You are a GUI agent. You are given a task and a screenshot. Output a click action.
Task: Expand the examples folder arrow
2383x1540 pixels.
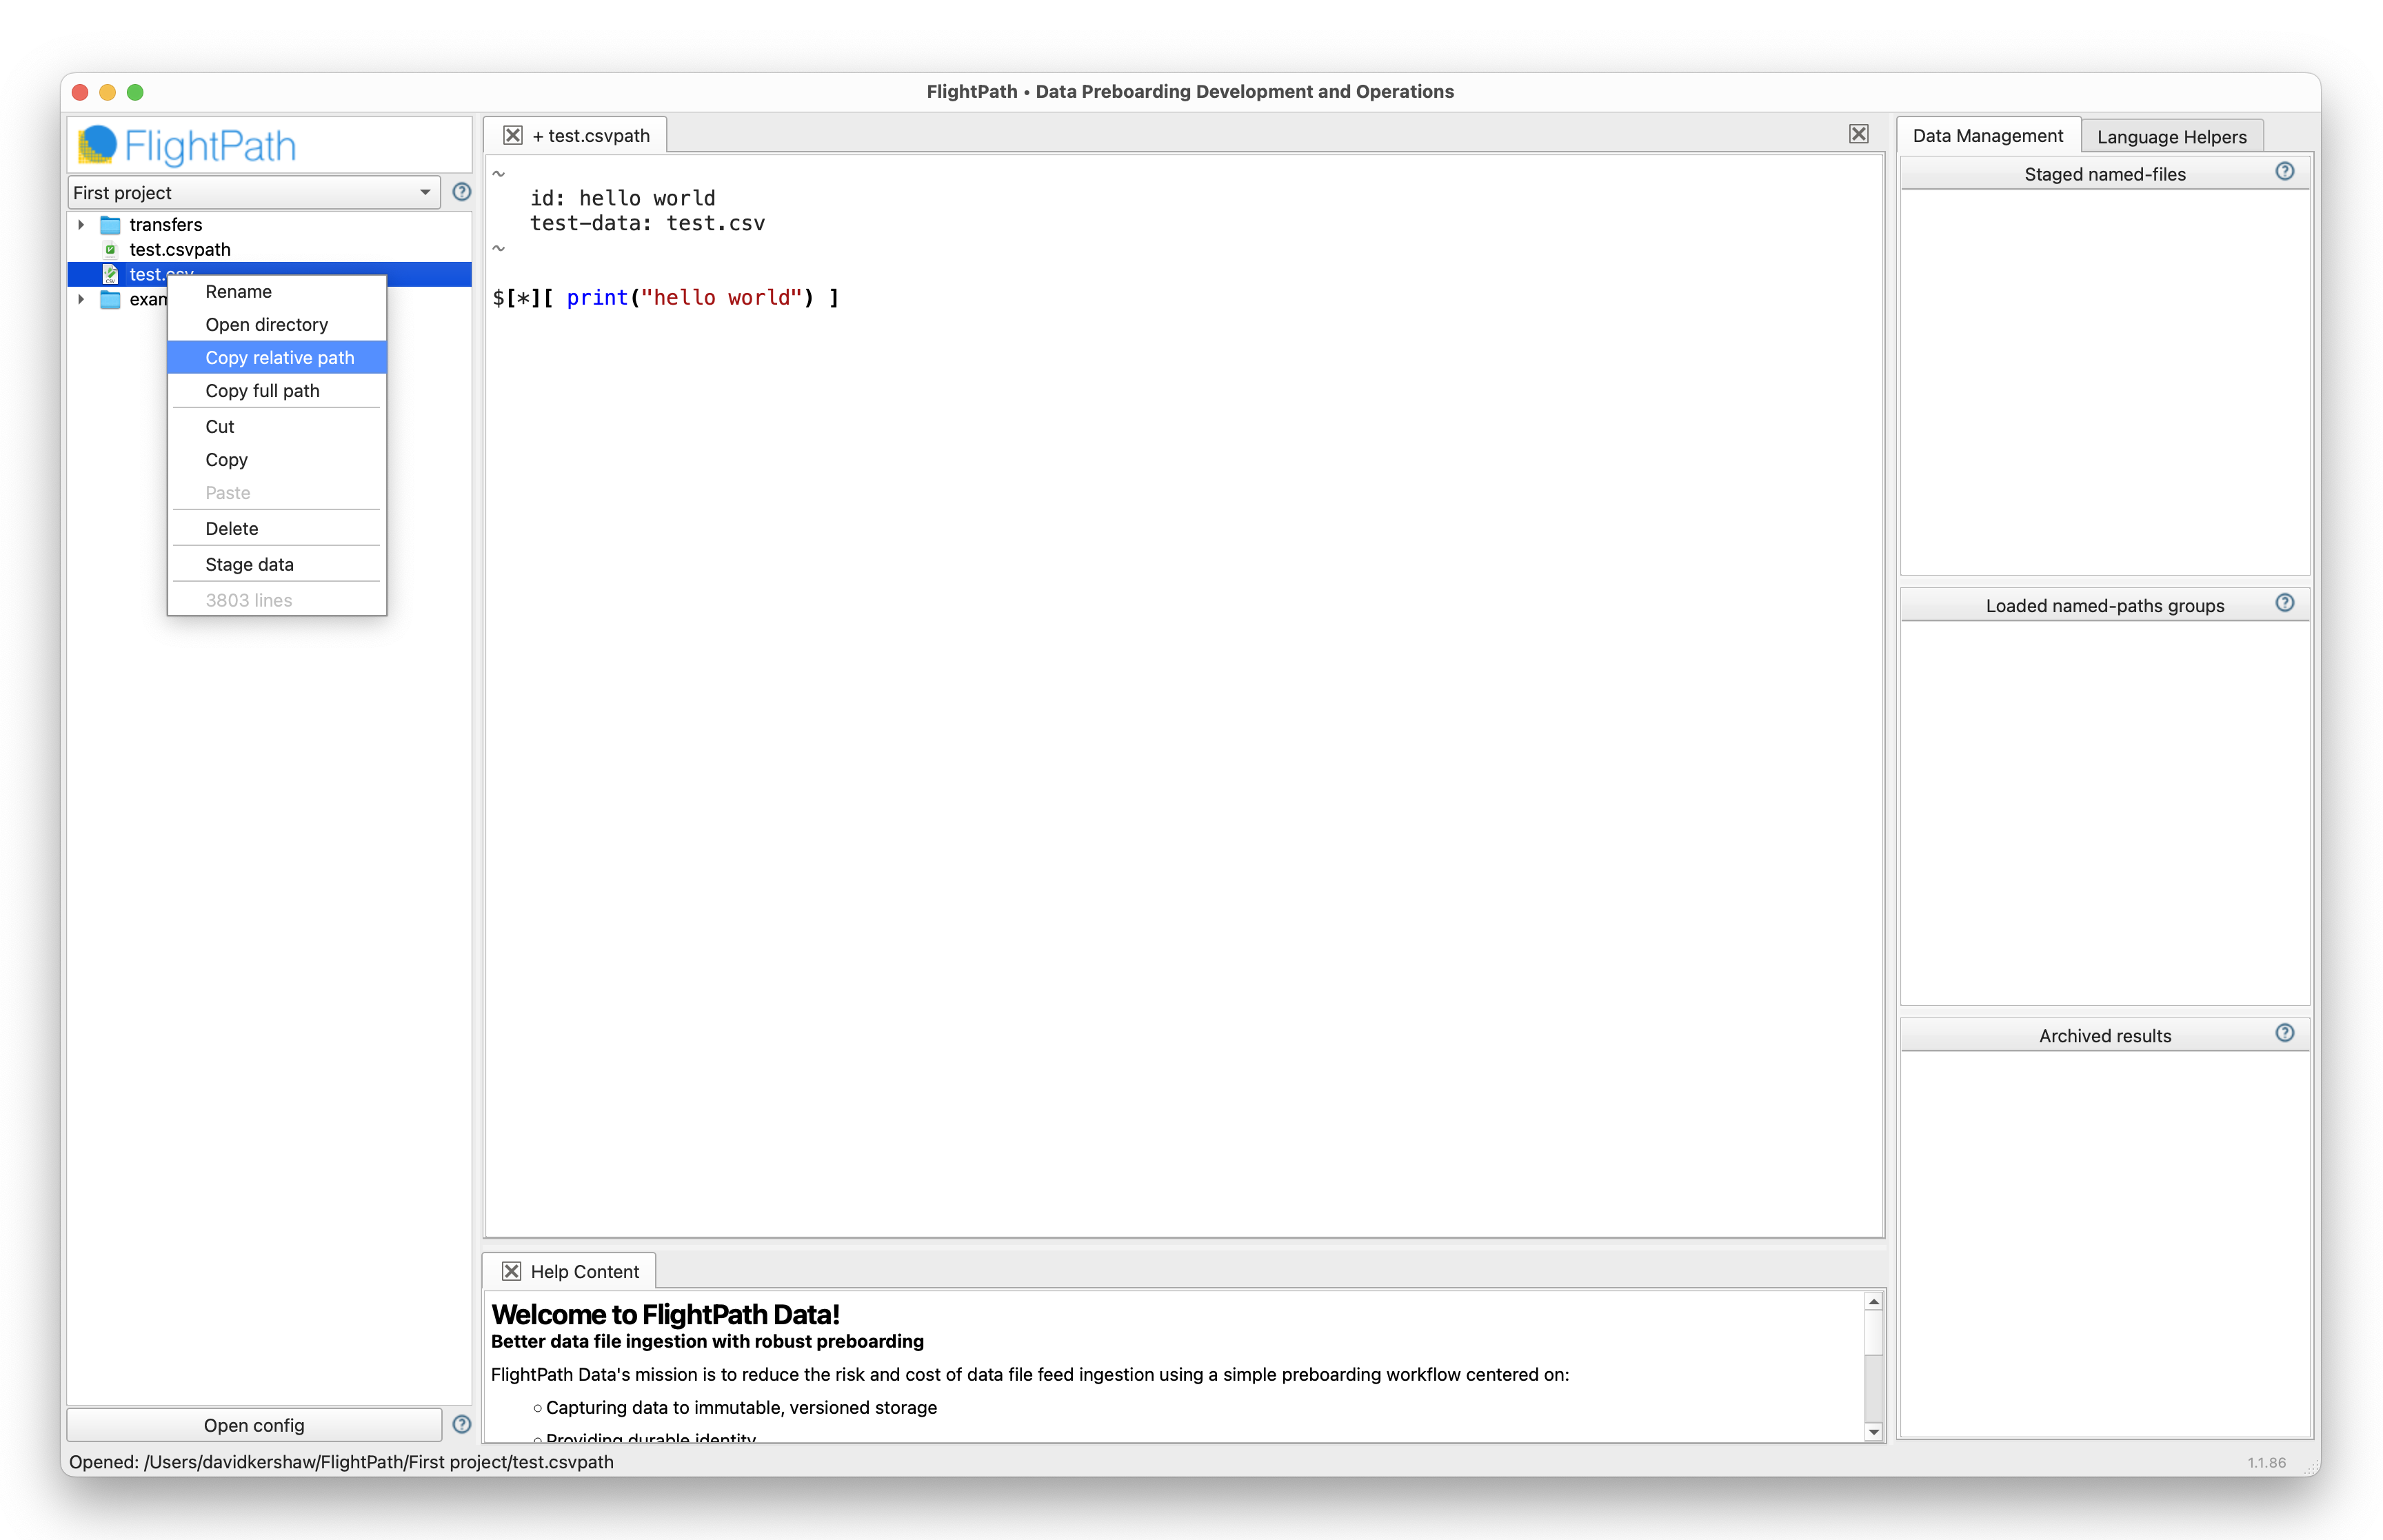pyautogui.click(x=81, y=299)
